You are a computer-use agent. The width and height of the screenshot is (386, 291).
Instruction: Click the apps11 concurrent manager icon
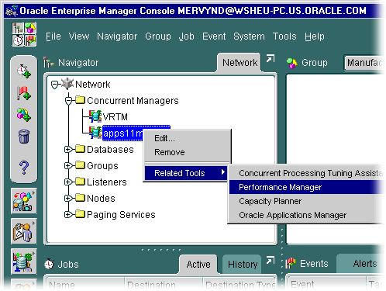click(95, 133)
